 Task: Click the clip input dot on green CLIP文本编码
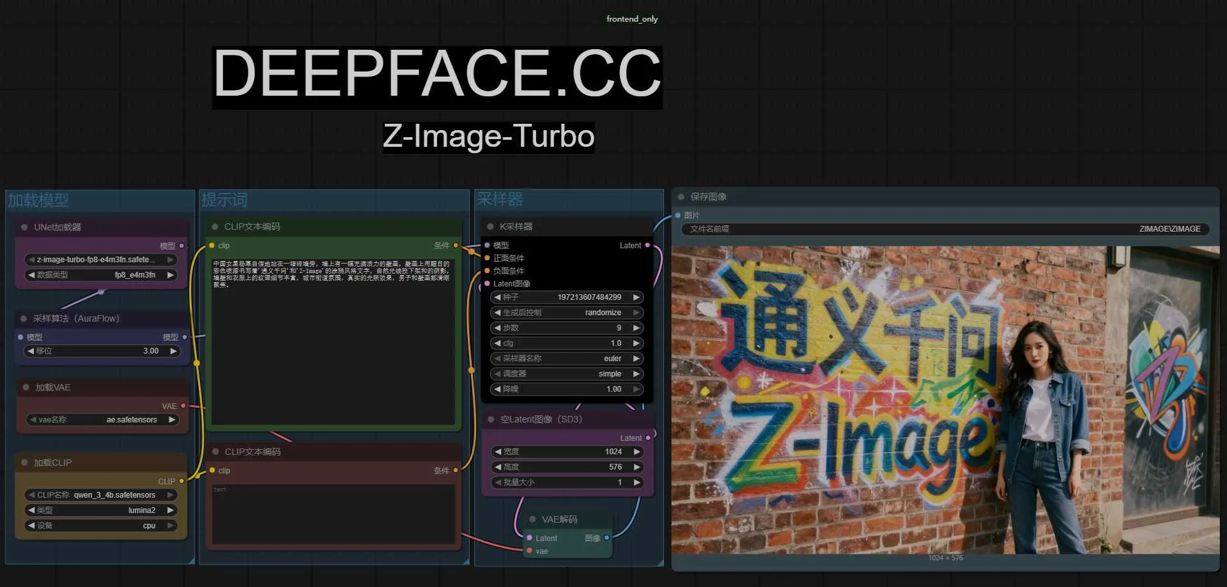(x=212, y=245)
